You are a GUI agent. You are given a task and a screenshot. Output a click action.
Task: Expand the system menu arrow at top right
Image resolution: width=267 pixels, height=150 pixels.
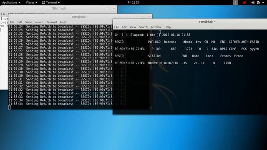click(263, 2)
